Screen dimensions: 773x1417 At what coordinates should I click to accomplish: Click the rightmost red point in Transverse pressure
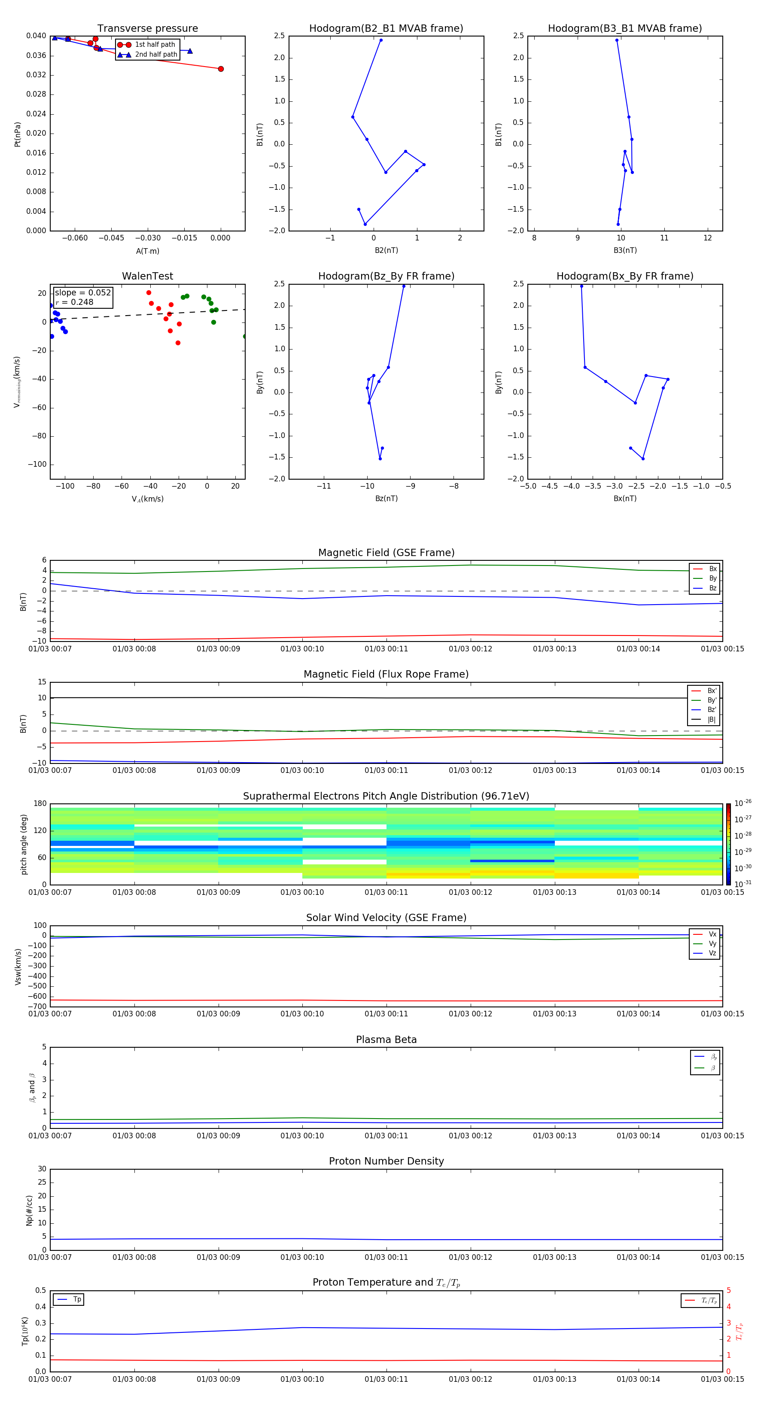pos(221,69)
